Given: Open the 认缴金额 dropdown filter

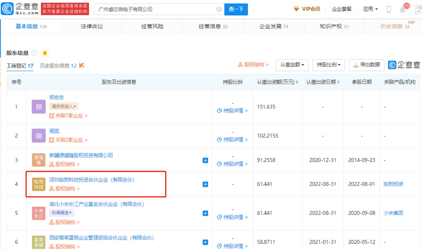Looking at the screenshot, I should point(292,65).
